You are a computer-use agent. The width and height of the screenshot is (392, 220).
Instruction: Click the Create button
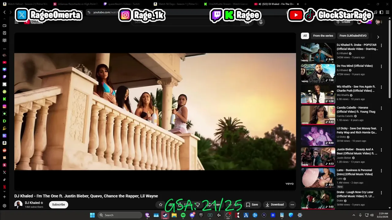tap(343, 22)
